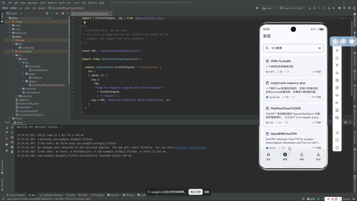
Task: Stop process in Run panel toolbar
Action: point(7,138)
